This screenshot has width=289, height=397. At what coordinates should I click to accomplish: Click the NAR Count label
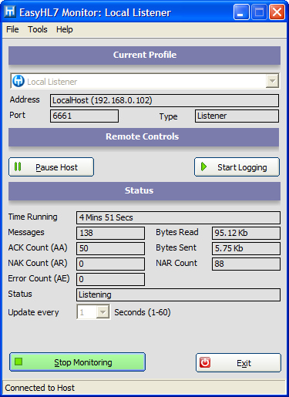point(176,263)
